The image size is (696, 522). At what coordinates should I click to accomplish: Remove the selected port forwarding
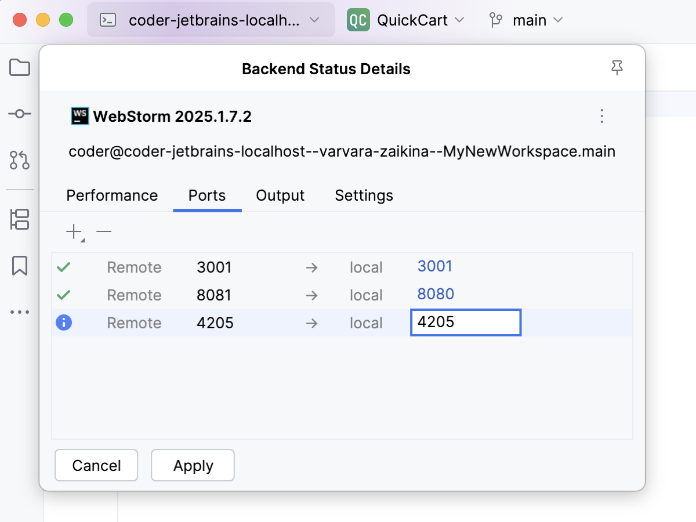coord(104,232)
